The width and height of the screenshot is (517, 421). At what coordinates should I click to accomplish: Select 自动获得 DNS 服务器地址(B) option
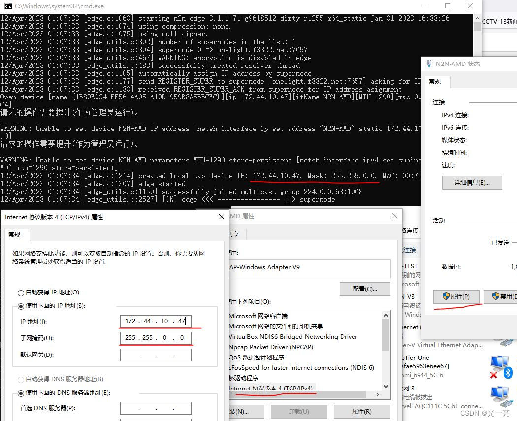(x=21, y=380)
